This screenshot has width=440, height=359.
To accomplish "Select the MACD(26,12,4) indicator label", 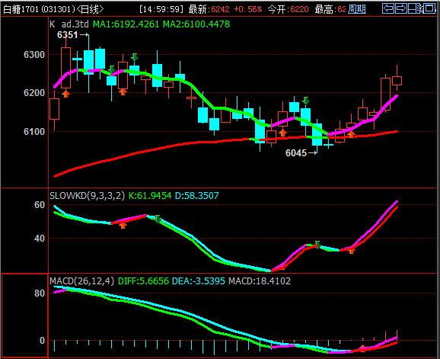I will (x=82, y=281).
